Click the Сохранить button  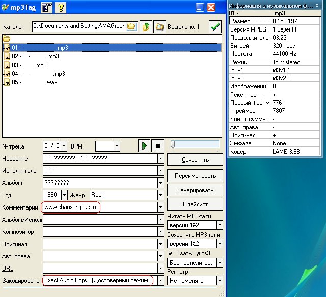point(195,160)
